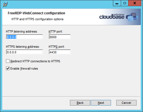The height and width of the screenshot is (112, 143).
Task: Click the FreeRDP-WebConnect configuration heading
Action: coord(37,13)
